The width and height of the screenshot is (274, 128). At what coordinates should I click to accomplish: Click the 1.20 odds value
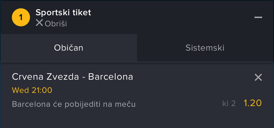click(x=252, y=103)
